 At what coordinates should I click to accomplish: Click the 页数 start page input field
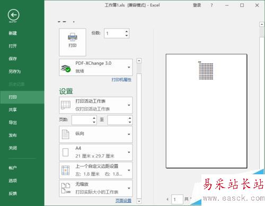[x=82, y=120]
